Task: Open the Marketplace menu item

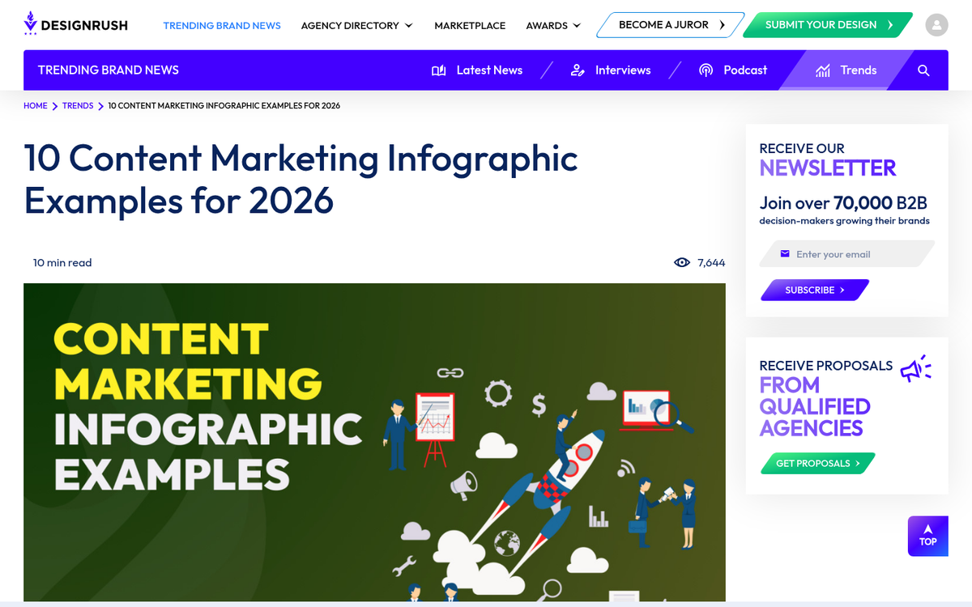Action: tap(470, 25)
